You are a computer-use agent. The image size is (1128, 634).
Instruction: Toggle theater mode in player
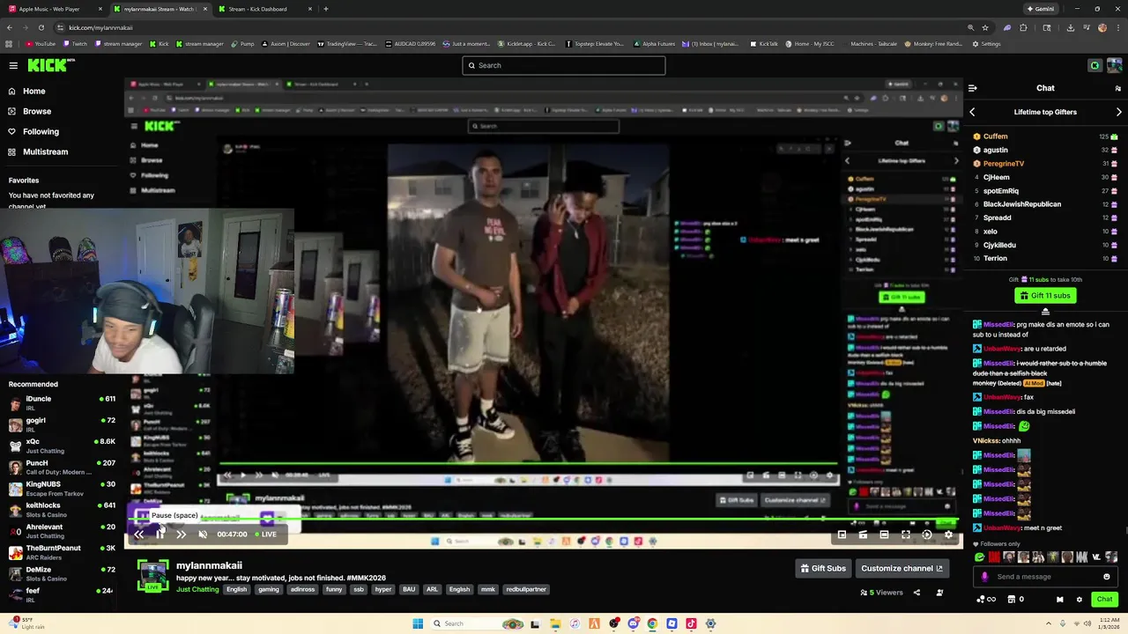tap(884, 534)
